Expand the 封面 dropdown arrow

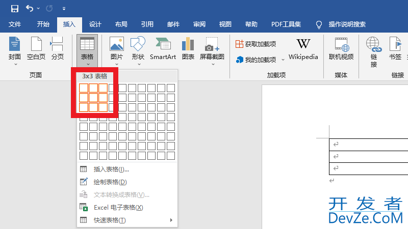point(16,64)
